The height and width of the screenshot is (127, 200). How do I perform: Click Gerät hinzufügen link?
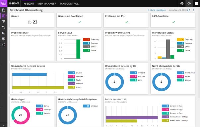(157, 10)
